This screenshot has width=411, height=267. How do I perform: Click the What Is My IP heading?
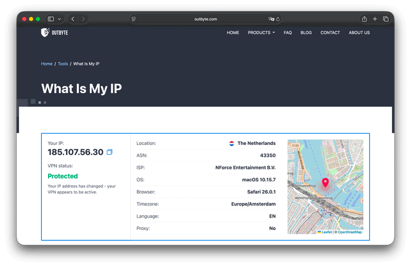[x=81, y=89]
